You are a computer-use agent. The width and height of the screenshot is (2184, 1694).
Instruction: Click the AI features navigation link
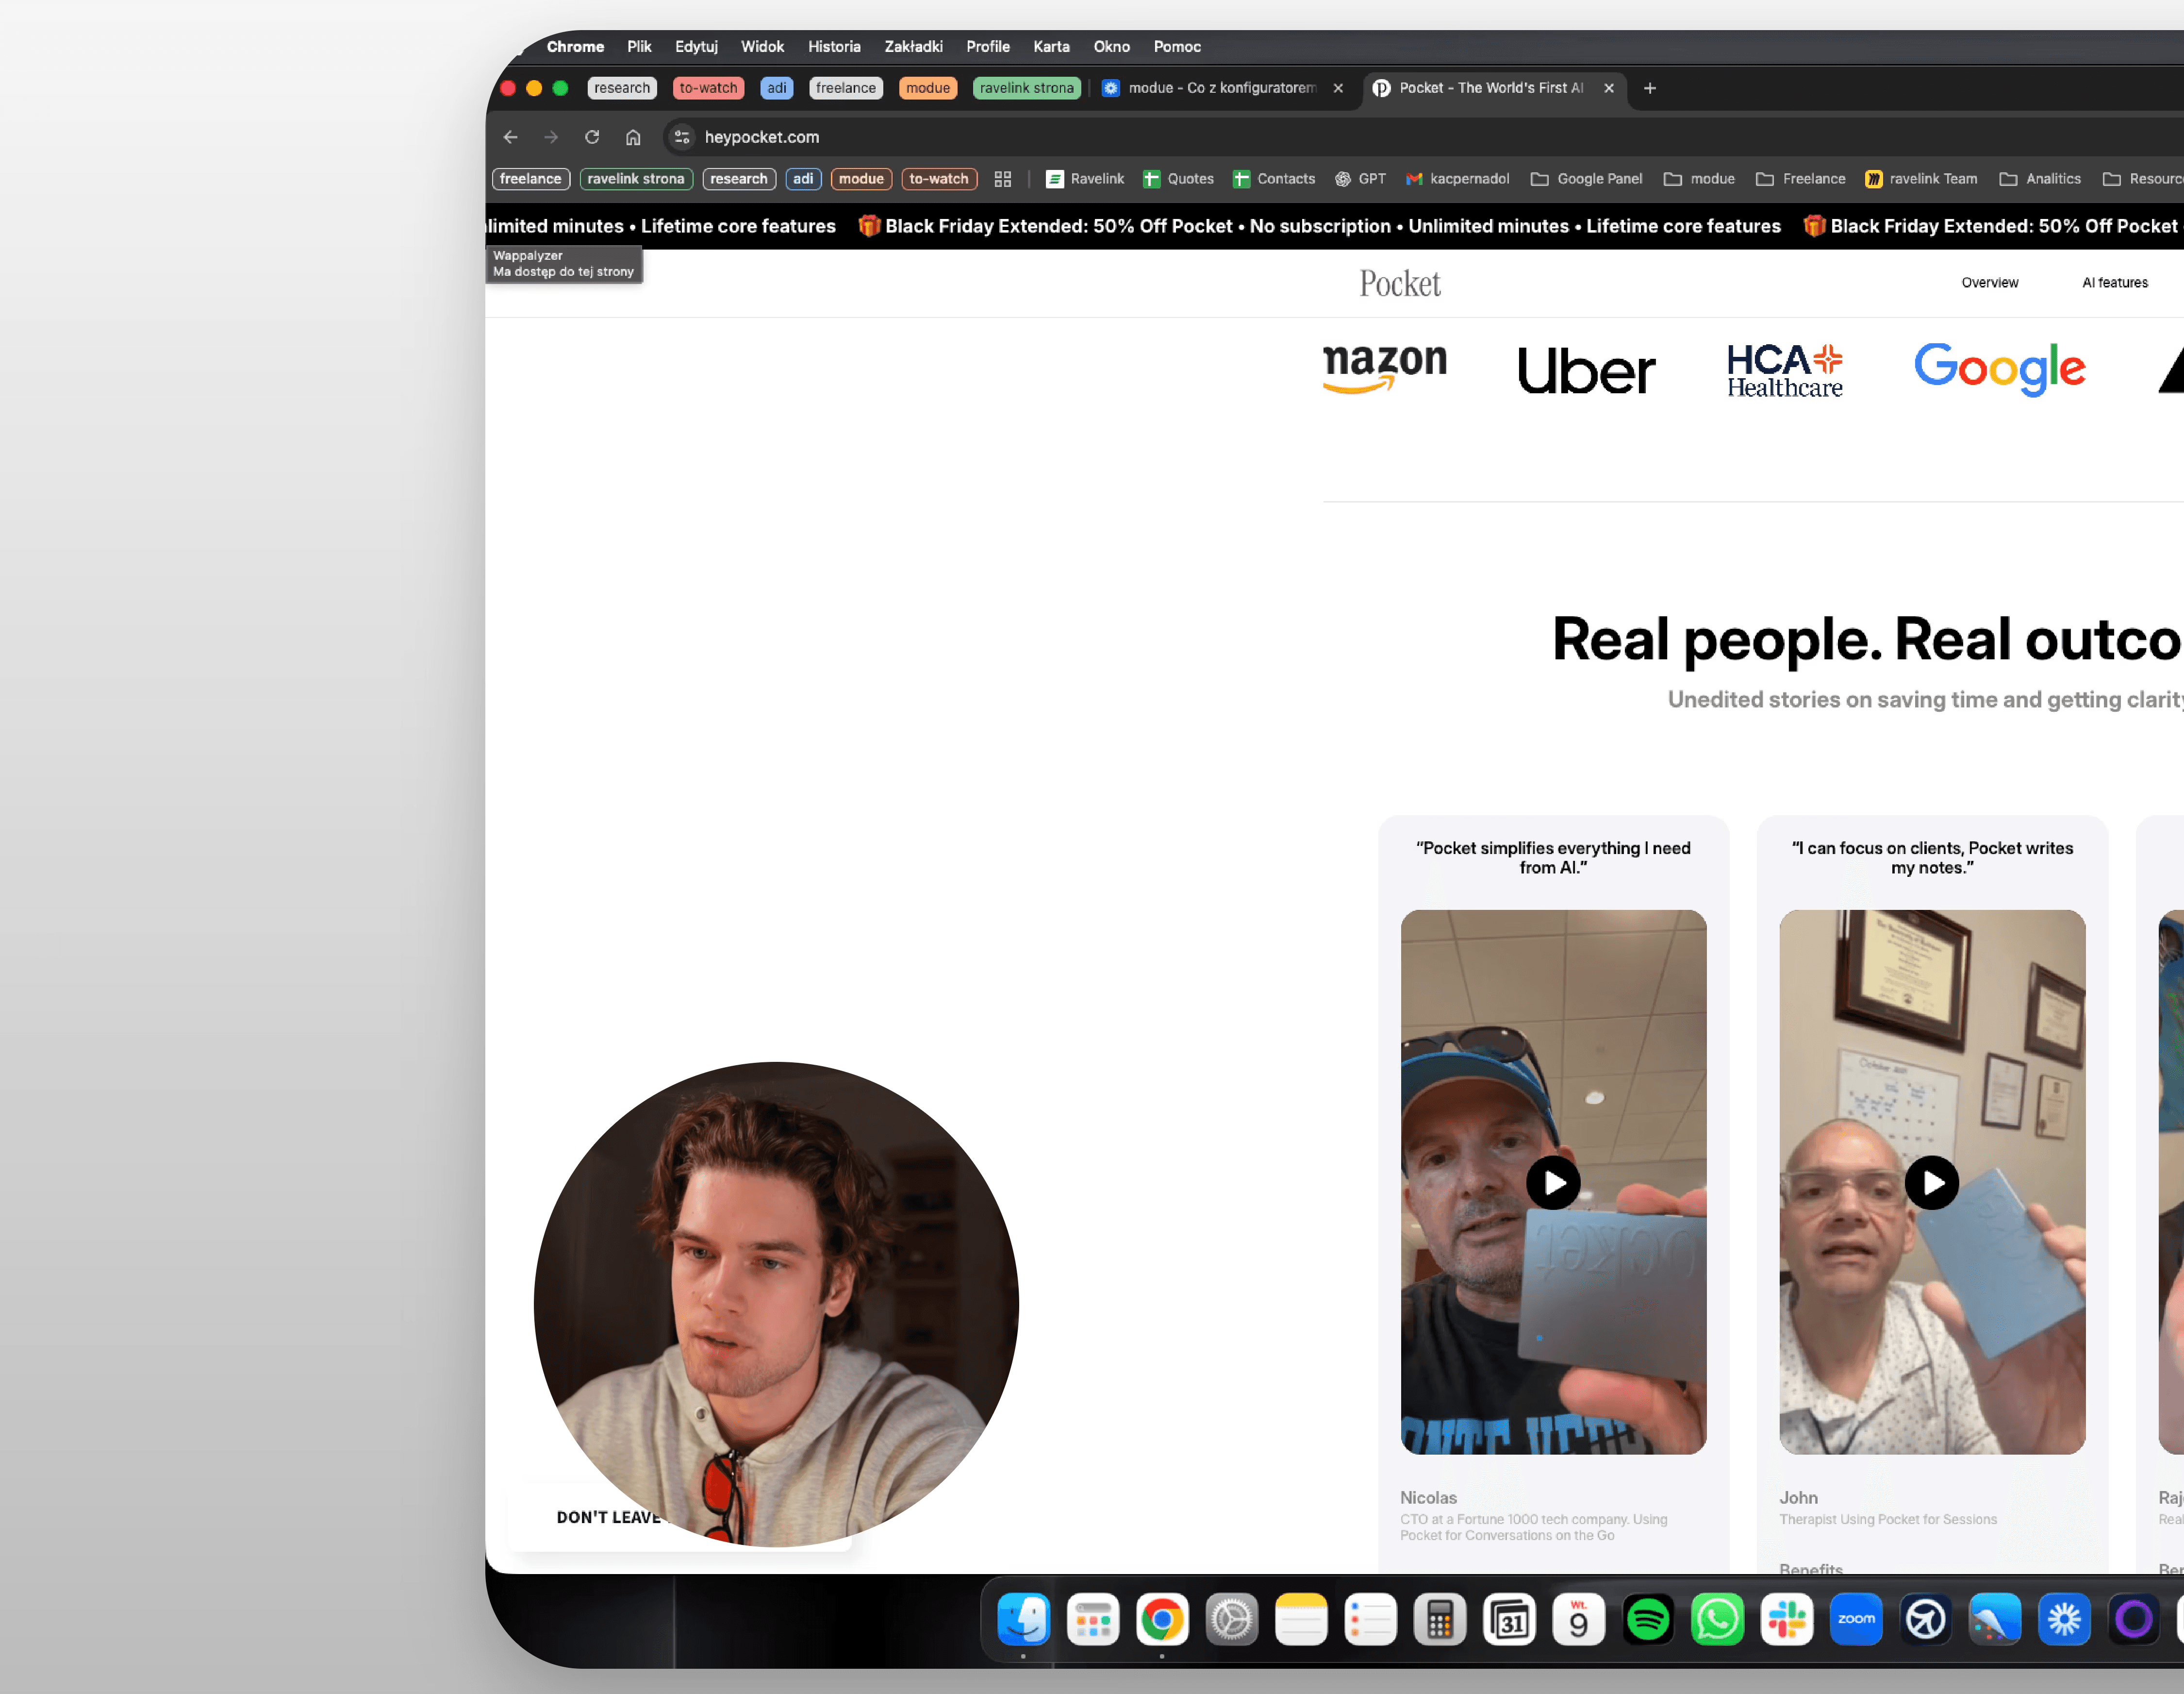(2115, 283)
